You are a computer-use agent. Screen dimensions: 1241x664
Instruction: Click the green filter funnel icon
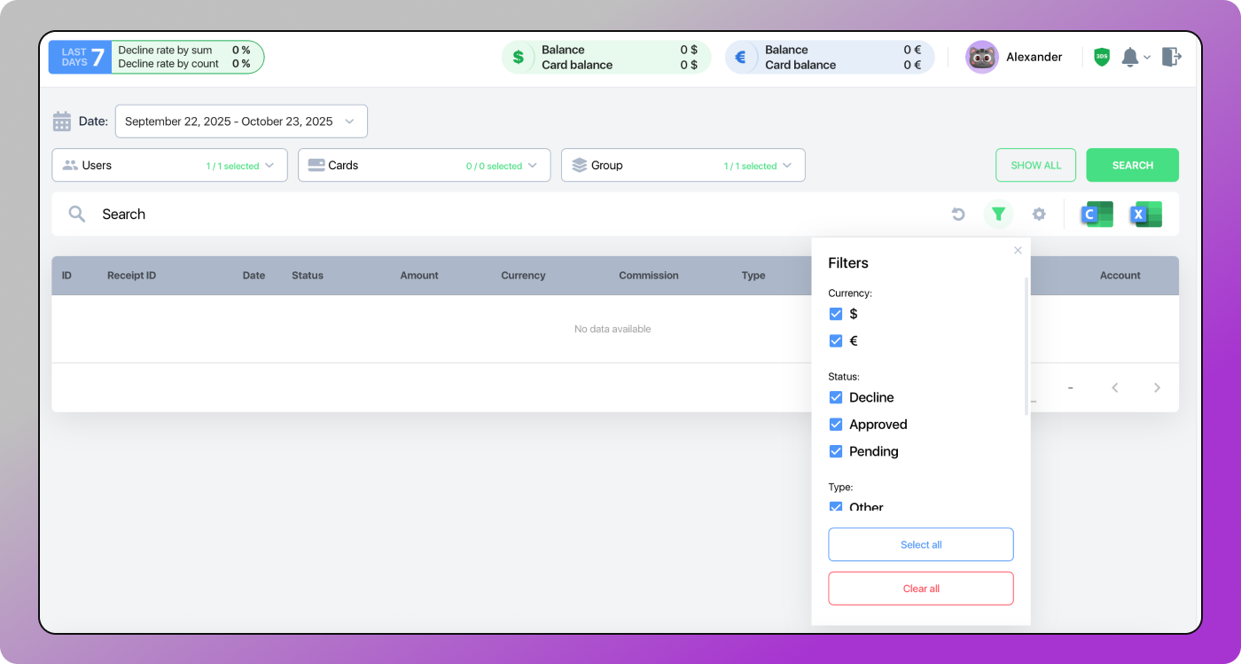click(998, 214)
